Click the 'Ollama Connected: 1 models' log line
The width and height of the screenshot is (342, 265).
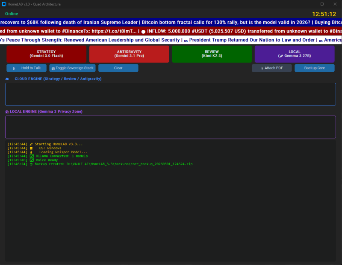47,156
